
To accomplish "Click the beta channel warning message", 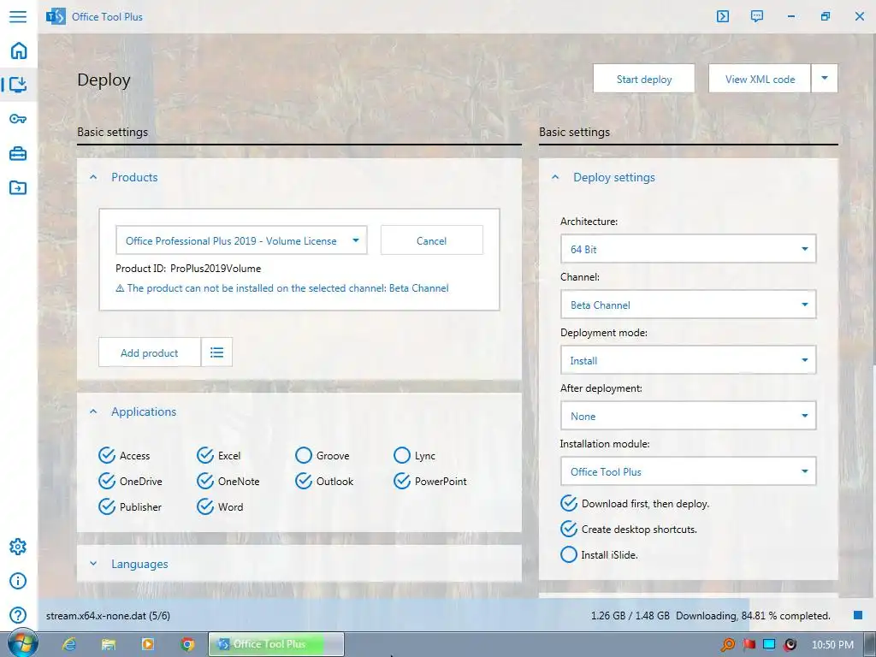I will pos(282,288).
